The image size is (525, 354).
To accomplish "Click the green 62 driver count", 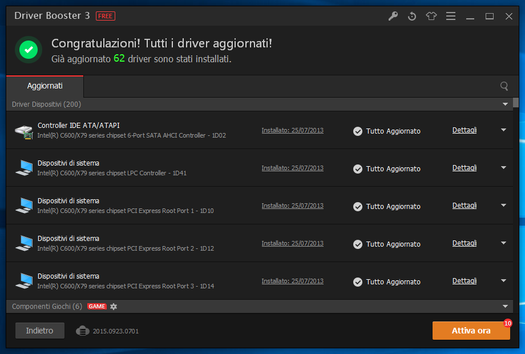I will pyautogui.click(x=119, y=58).
